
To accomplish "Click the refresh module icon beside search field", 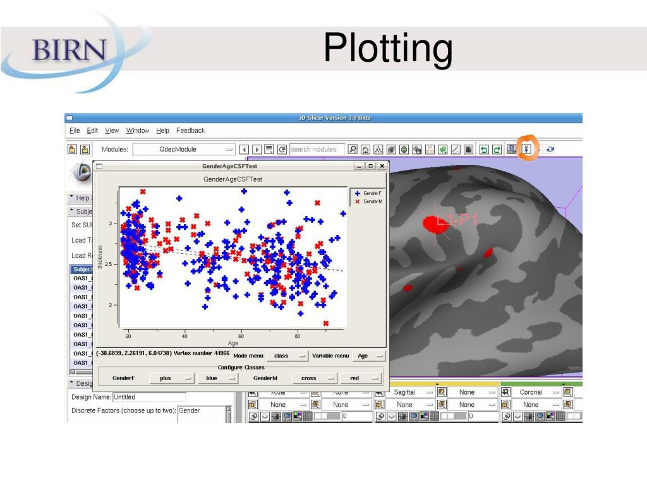I will pos(282,149).
